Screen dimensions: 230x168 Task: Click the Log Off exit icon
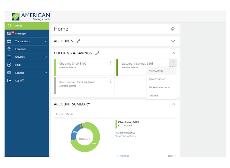pos(9,80)
